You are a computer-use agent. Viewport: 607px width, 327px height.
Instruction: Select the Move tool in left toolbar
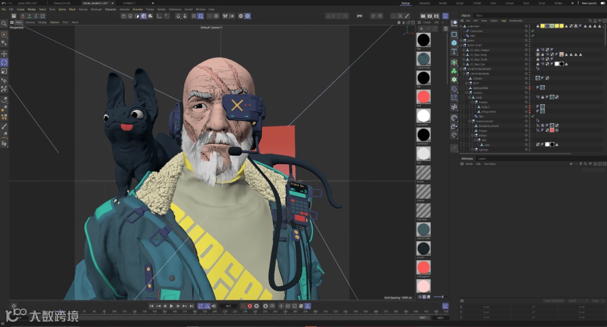pyautogui.click(x=4, y=53)
